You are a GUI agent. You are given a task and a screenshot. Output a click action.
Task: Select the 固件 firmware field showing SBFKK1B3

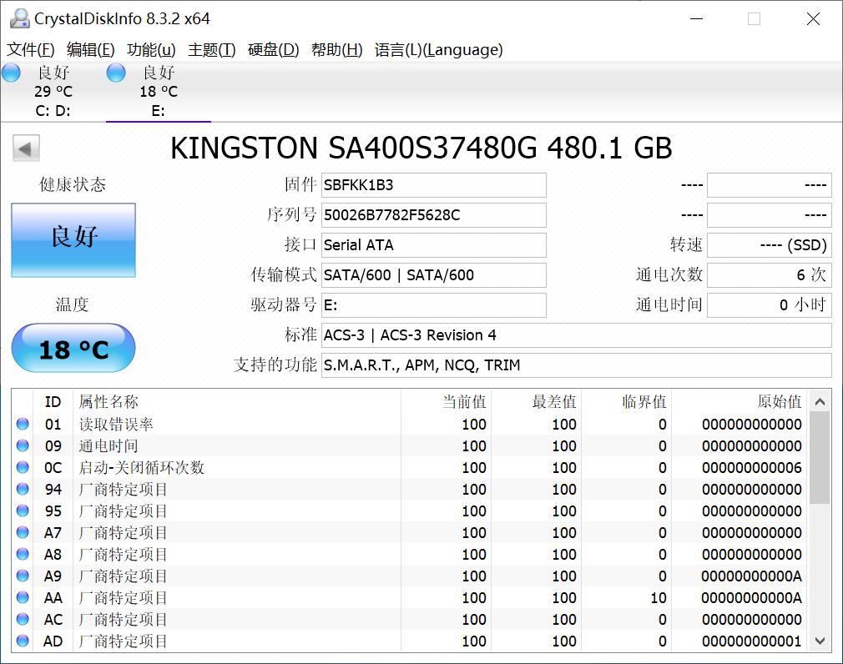[x=433, y=185]
